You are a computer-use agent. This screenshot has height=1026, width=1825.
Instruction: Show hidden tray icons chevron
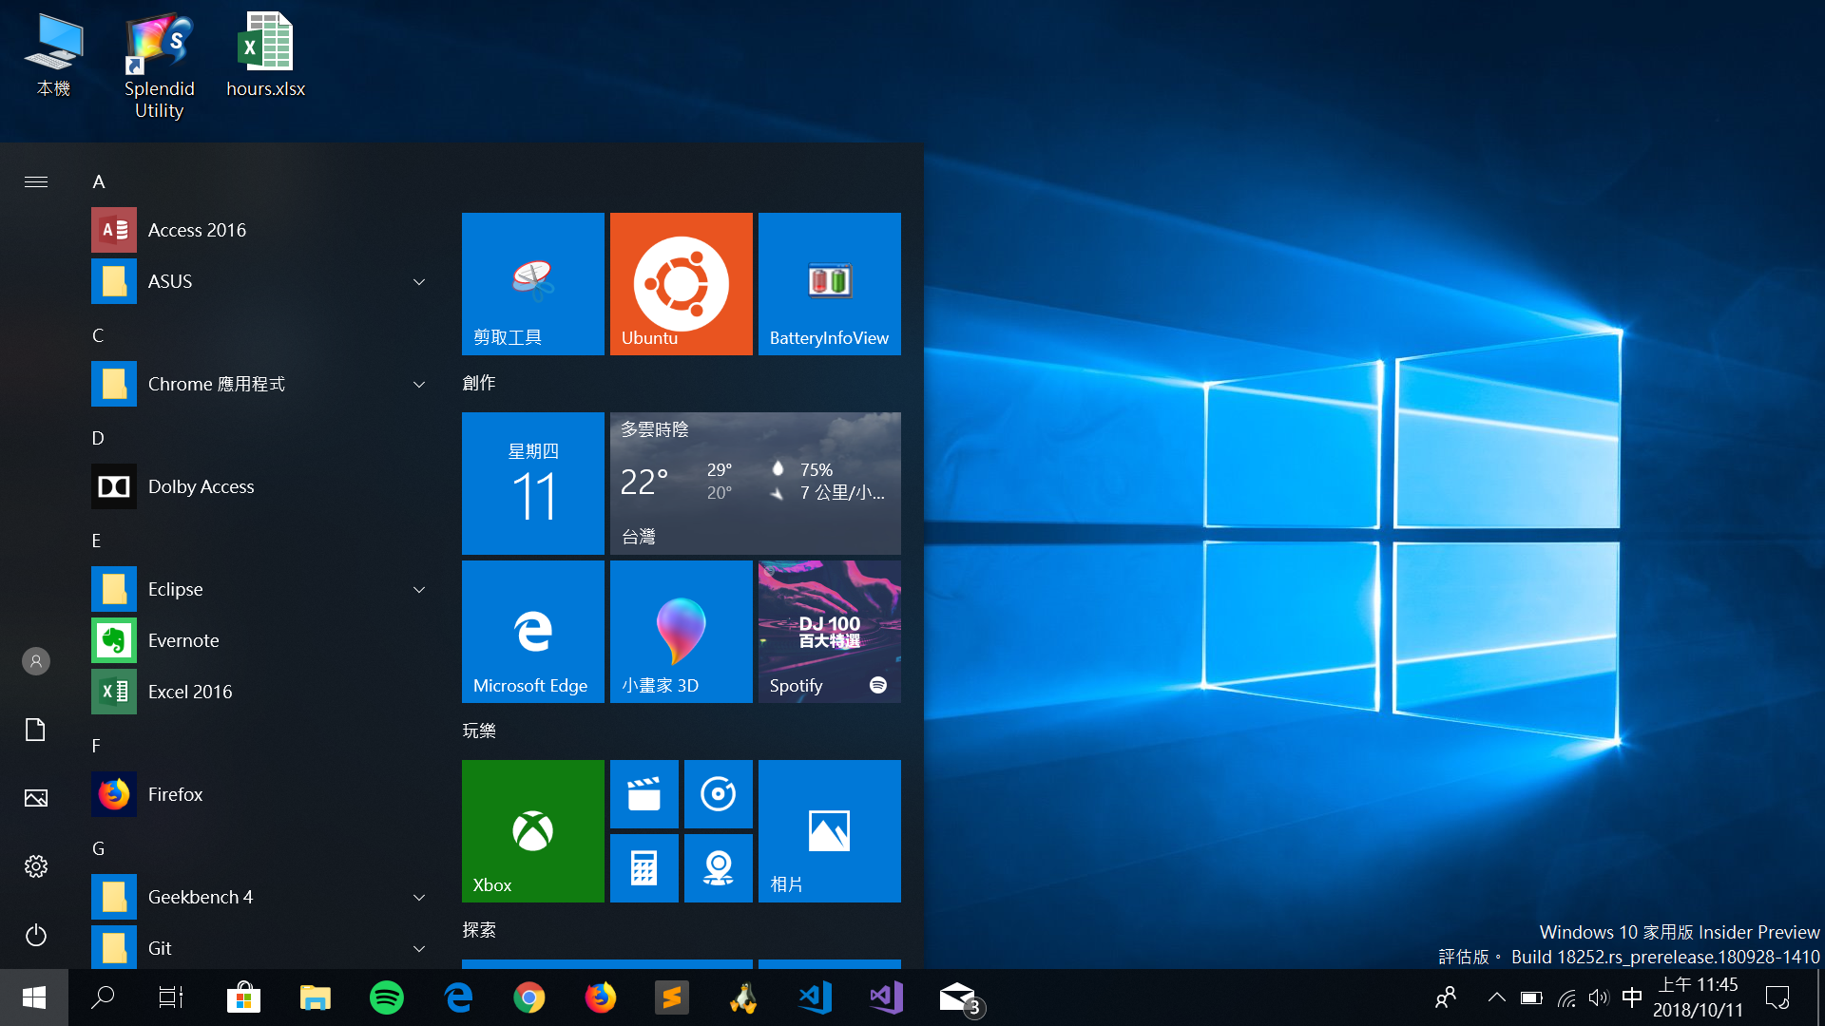tap(1496, 997)
